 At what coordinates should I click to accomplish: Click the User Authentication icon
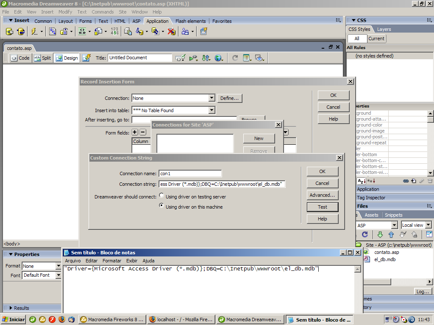click(185, 31)
